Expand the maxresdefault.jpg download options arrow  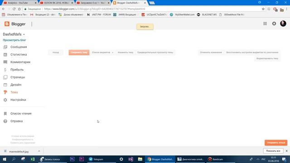(39, 151)
